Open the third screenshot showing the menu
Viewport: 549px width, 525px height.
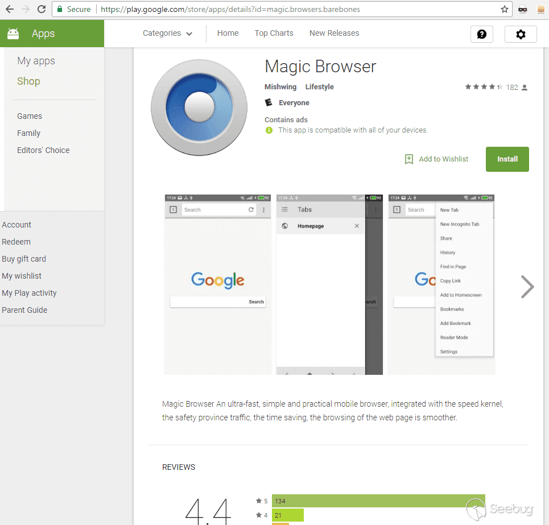[x=441, y=284]
